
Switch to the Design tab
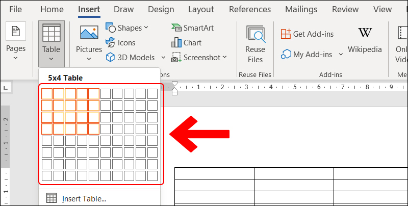point(160,9)
